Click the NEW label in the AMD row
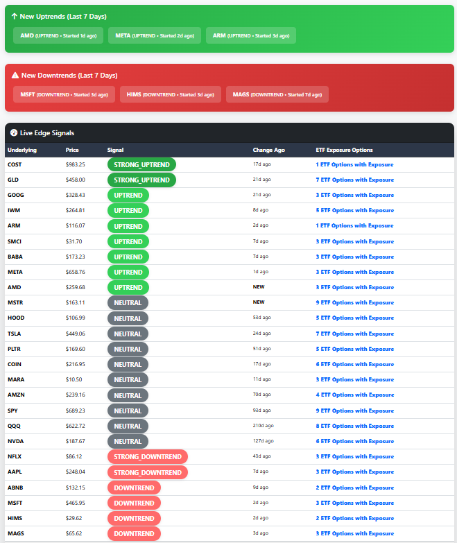Image resolution: width=457 pixels, height=543 pixels. (259, 286)
